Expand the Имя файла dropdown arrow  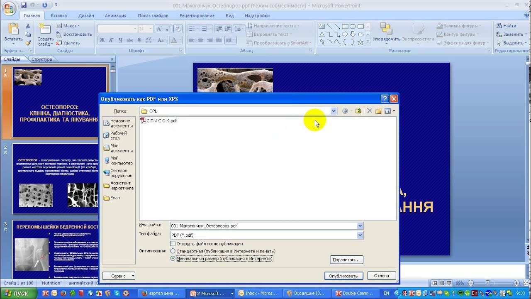click(x=360, y=226)
